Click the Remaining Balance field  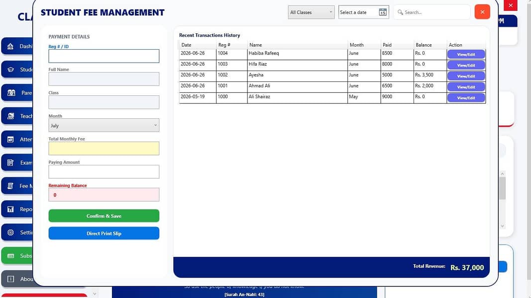[104, 195]
